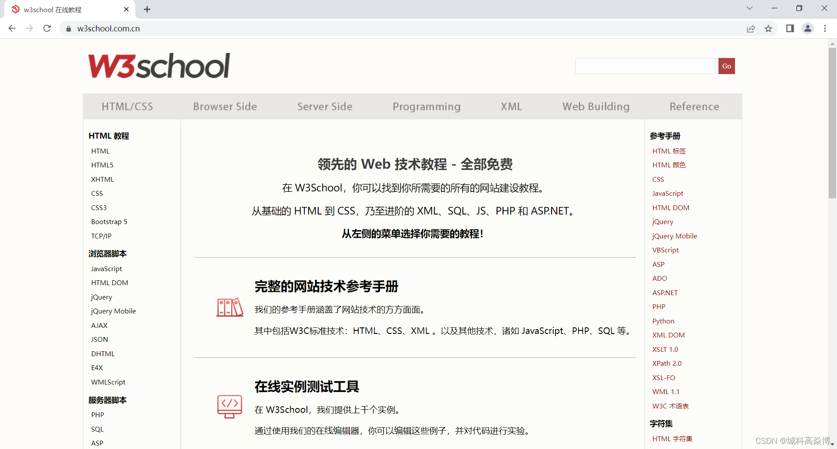Open WML 1.1 reference link

point(666,391)
